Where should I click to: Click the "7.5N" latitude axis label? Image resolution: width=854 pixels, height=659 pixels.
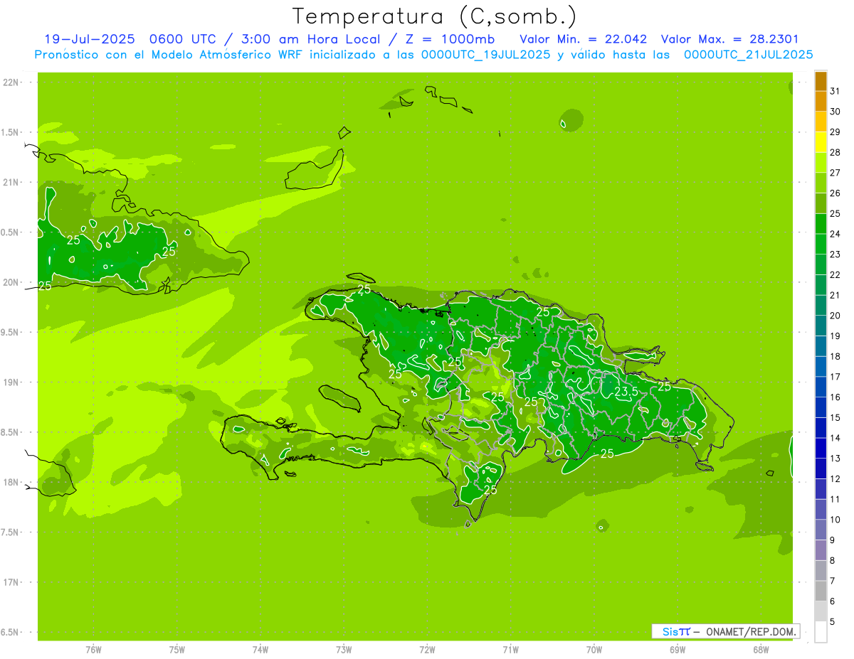[x=11, y=532]
